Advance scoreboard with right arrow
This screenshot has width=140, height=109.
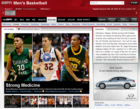point(136,13)
